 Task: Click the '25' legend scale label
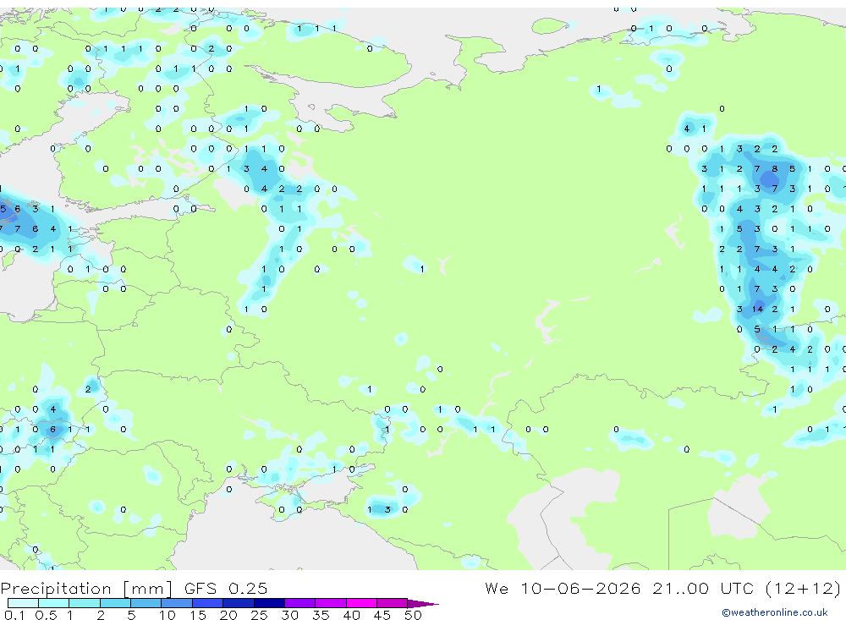[259, 615]
